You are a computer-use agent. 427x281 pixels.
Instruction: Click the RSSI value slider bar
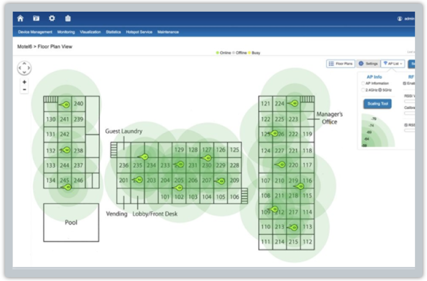coord(410,101)
